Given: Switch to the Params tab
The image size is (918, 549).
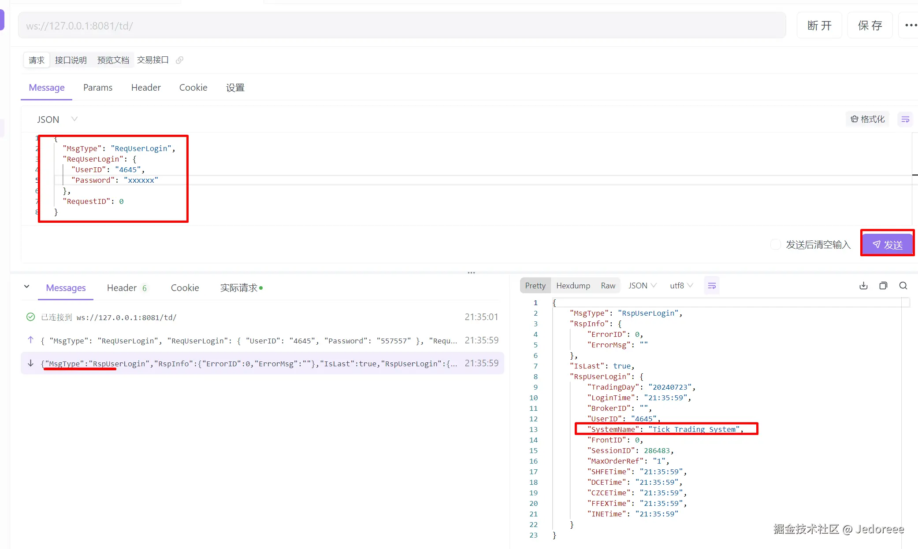Looking at the screenshot, I should click(x=98, y=88).
